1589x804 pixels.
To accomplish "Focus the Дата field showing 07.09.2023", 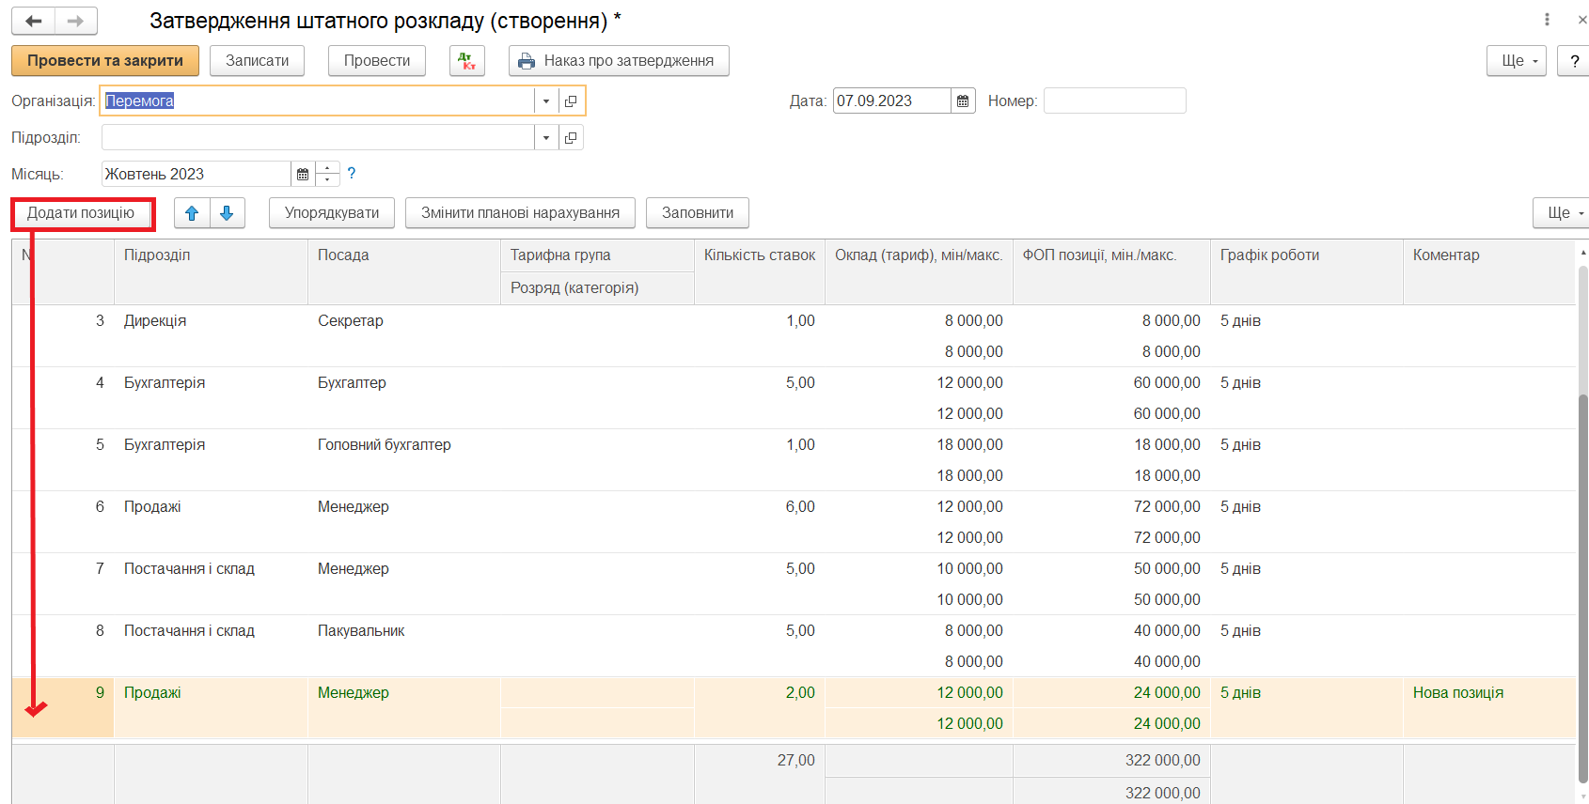I will pos(891,100).
